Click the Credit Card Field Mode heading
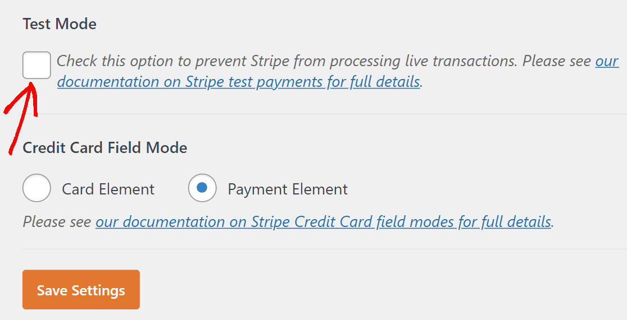 click(x=104, y=147)
